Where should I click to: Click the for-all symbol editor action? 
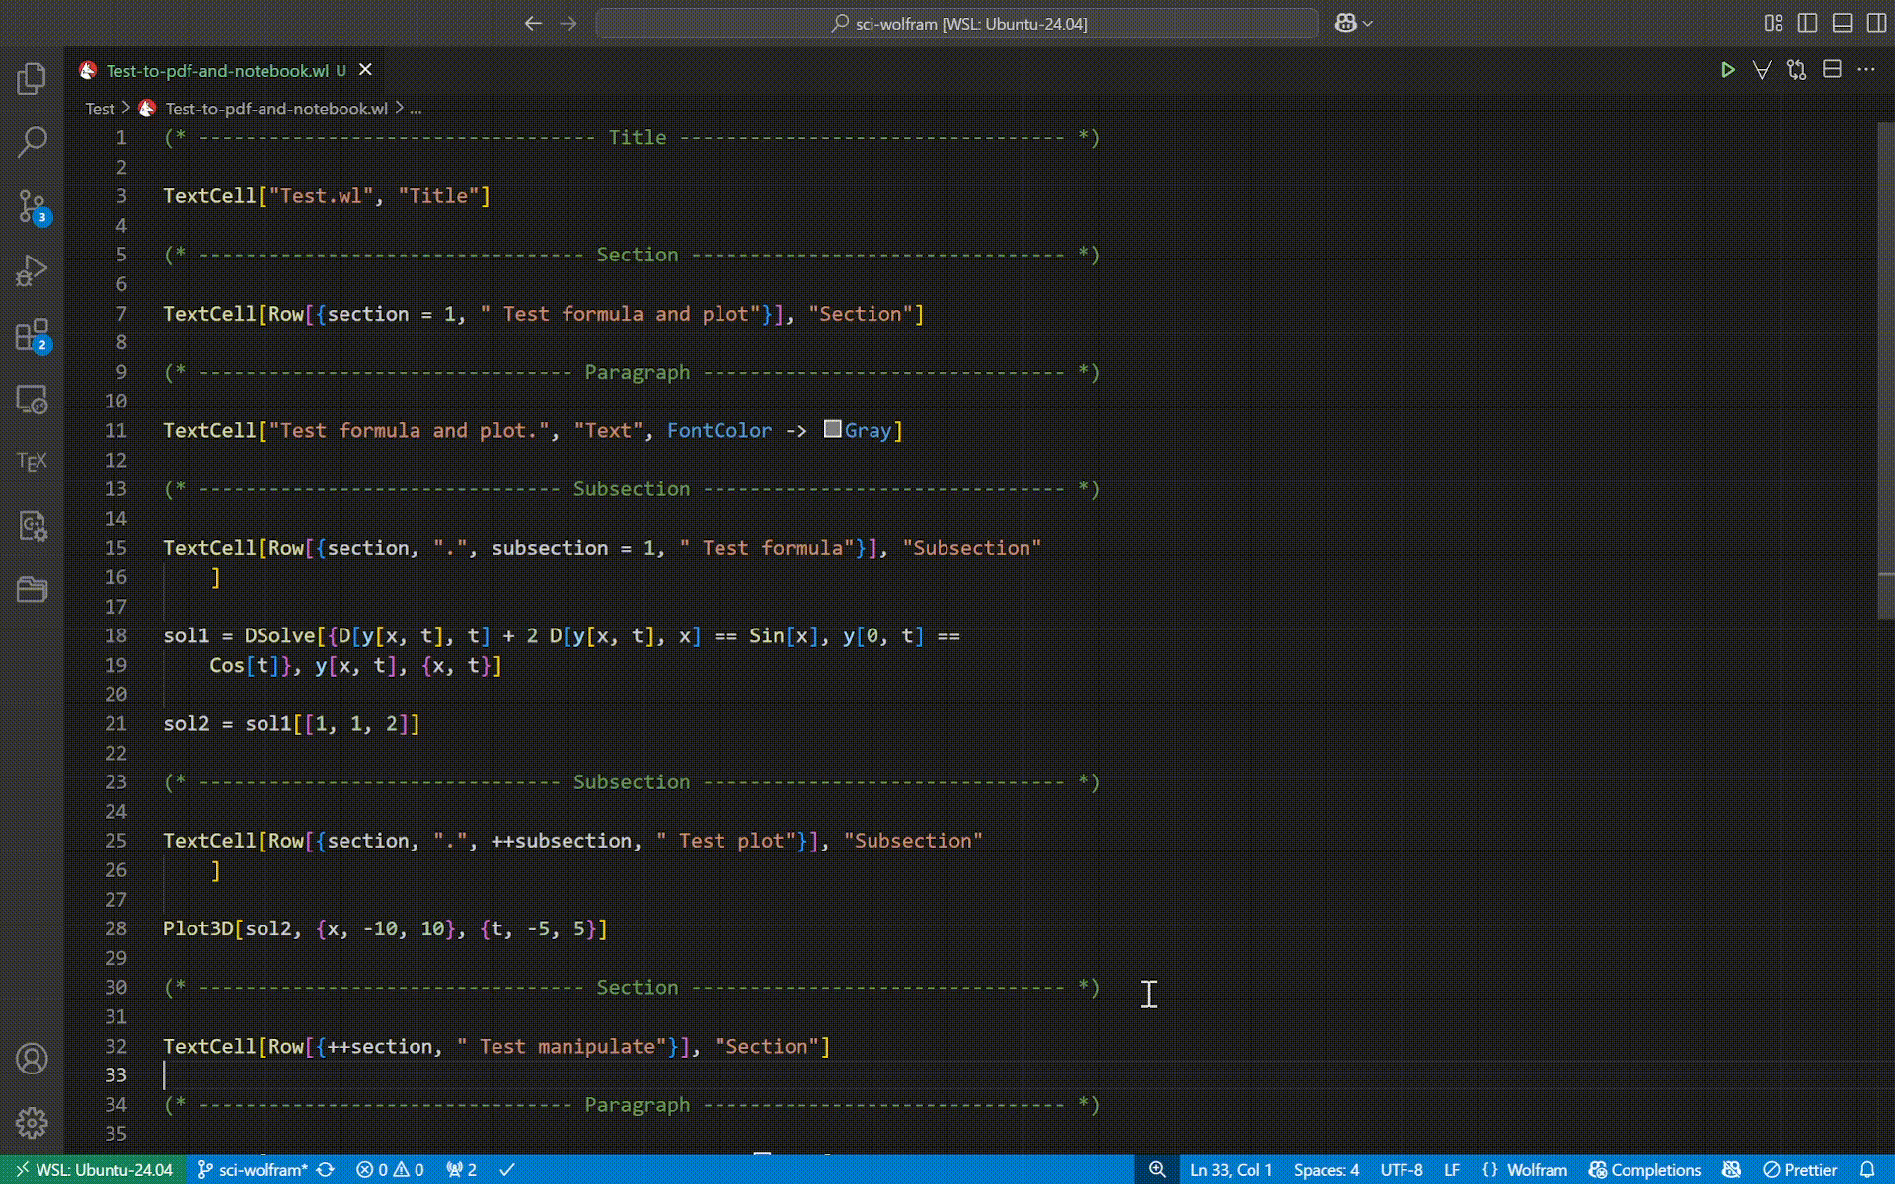coord(1762,70)
